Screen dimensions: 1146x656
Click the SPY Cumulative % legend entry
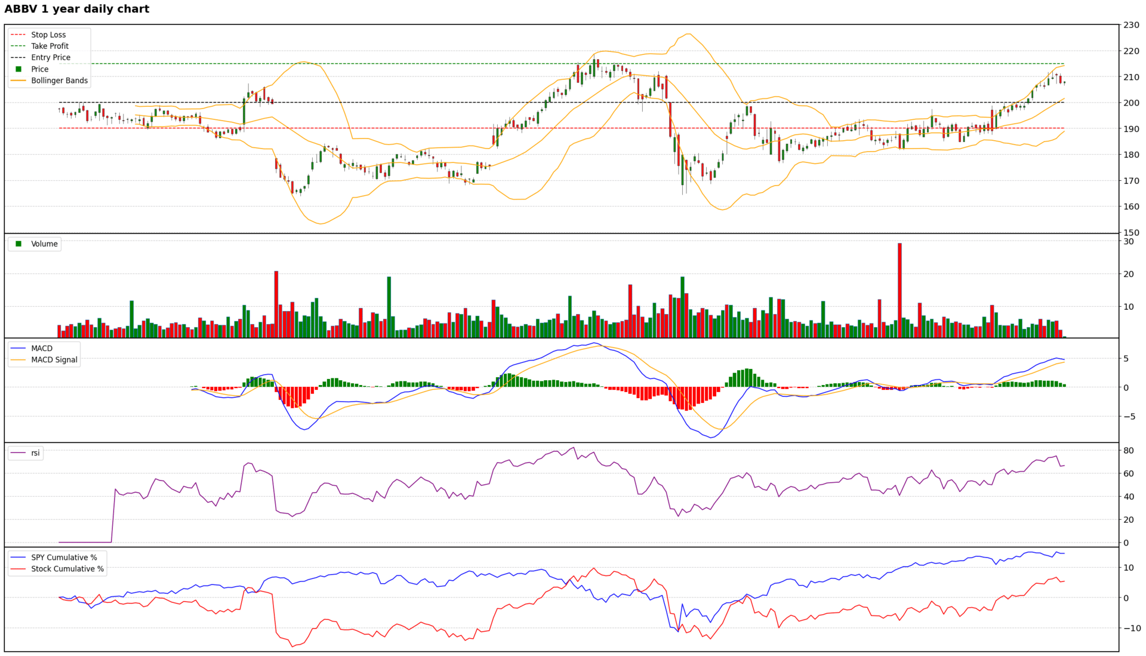coord(64,558)
